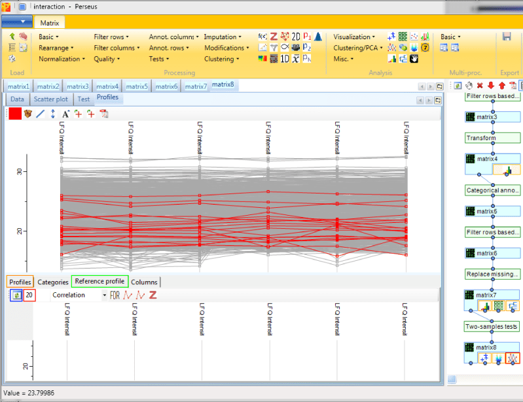Select the Replace missing workflow node
The width and height of the screenshot is (523, 402).
492,274
